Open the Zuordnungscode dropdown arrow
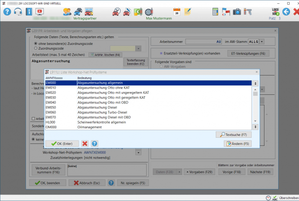 pyautogui.click(x=138, y=48)
